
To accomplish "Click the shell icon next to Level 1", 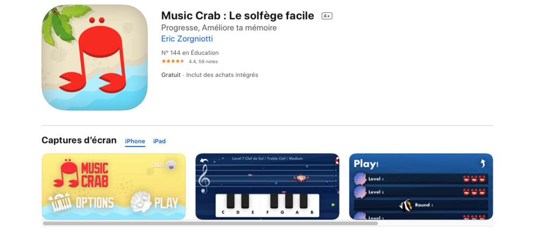I will tap(360, 179).
